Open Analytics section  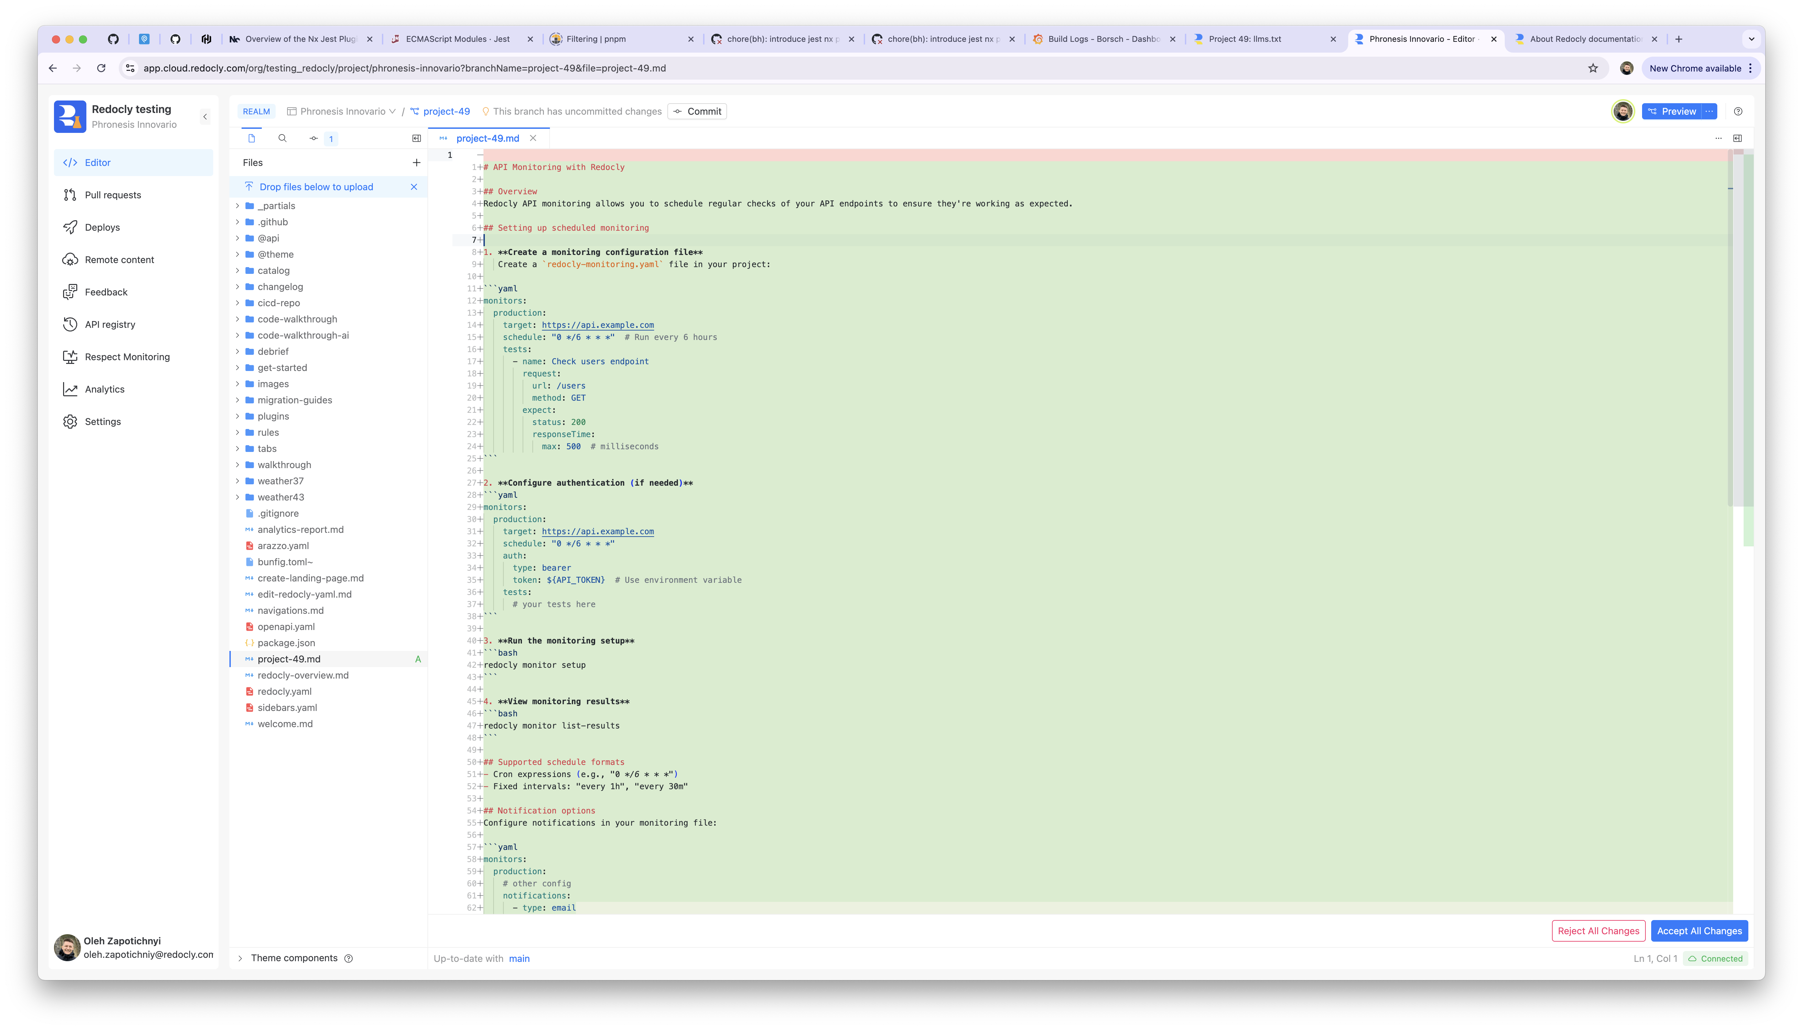click(x=133, y=389)
